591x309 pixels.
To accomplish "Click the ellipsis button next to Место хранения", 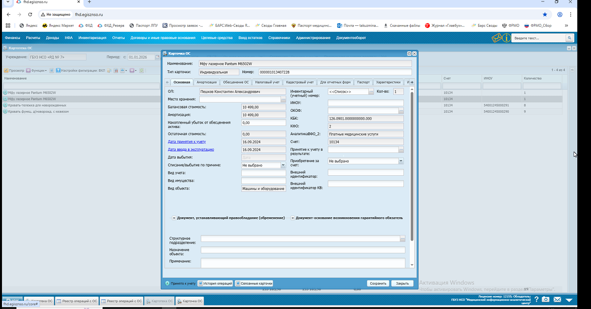I will coord(283,99).
